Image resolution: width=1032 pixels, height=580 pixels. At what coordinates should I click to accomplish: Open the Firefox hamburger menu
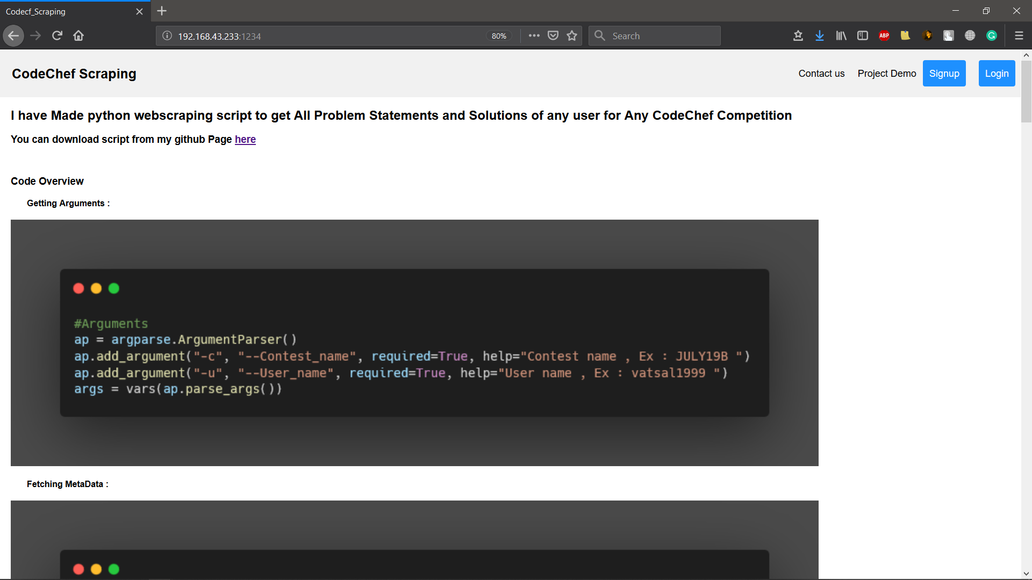tap(1019, 36)
